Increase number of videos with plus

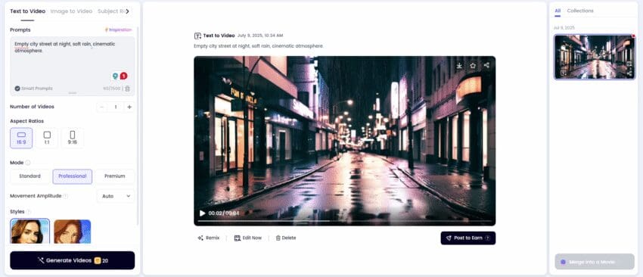point(129,107)
